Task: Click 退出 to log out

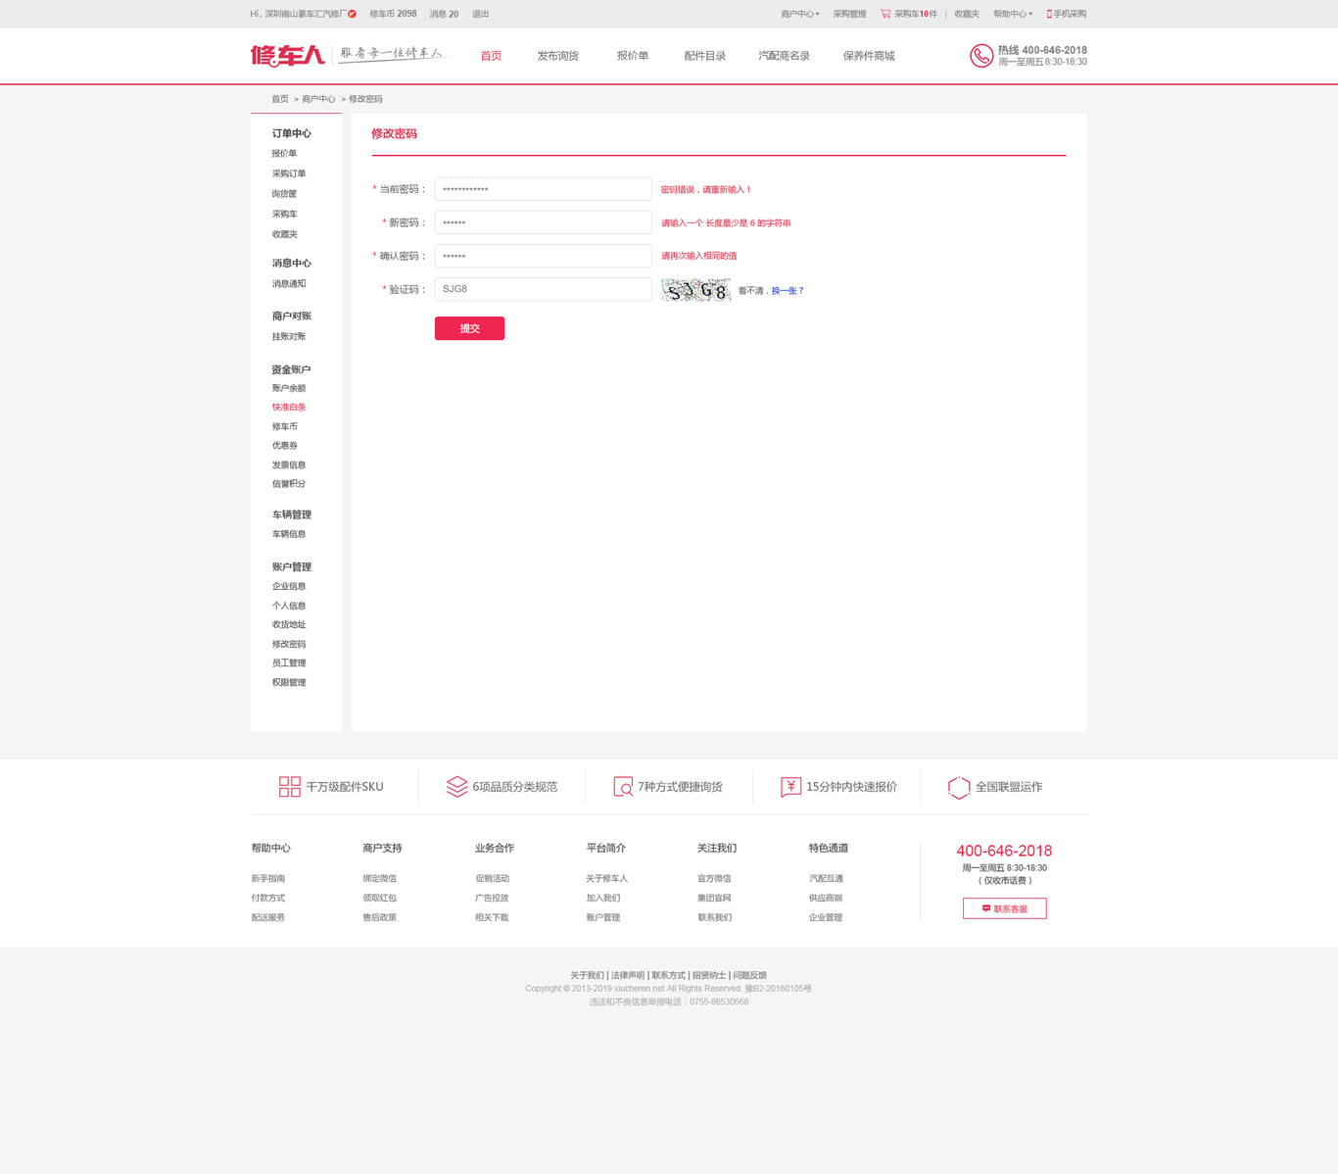Action: point(481,14)
